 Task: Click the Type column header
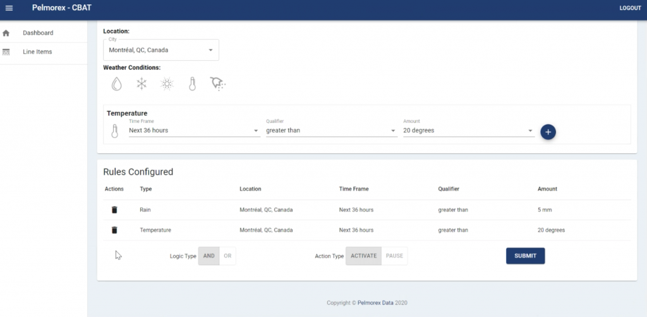[x=146, y=189]
